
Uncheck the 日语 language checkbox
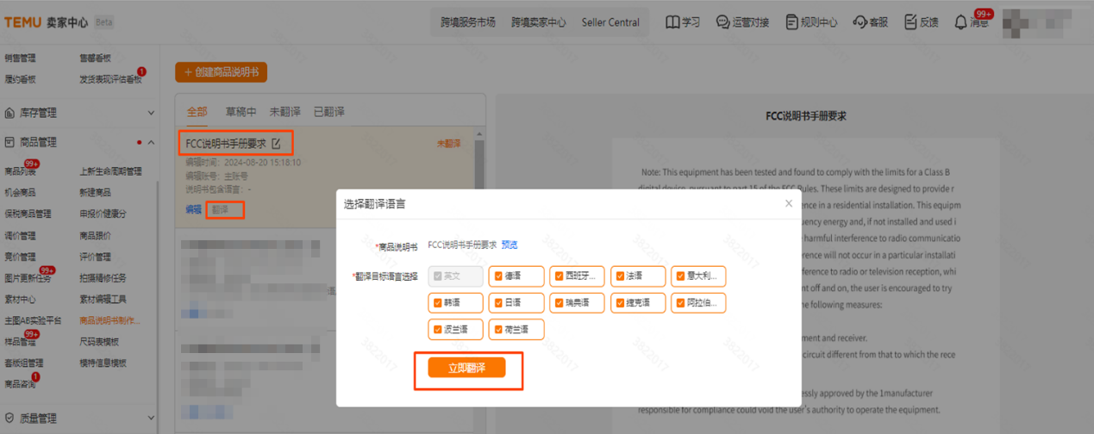497,303
